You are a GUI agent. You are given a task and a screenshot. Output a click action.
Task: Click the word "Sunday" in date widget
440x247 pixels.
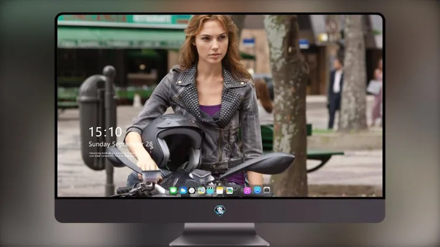click(99, 144)
